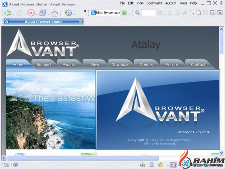Go to the Home page via house icon
This screenshot has height=169, width=225.
pyautogui.click(x=55, y=13)
